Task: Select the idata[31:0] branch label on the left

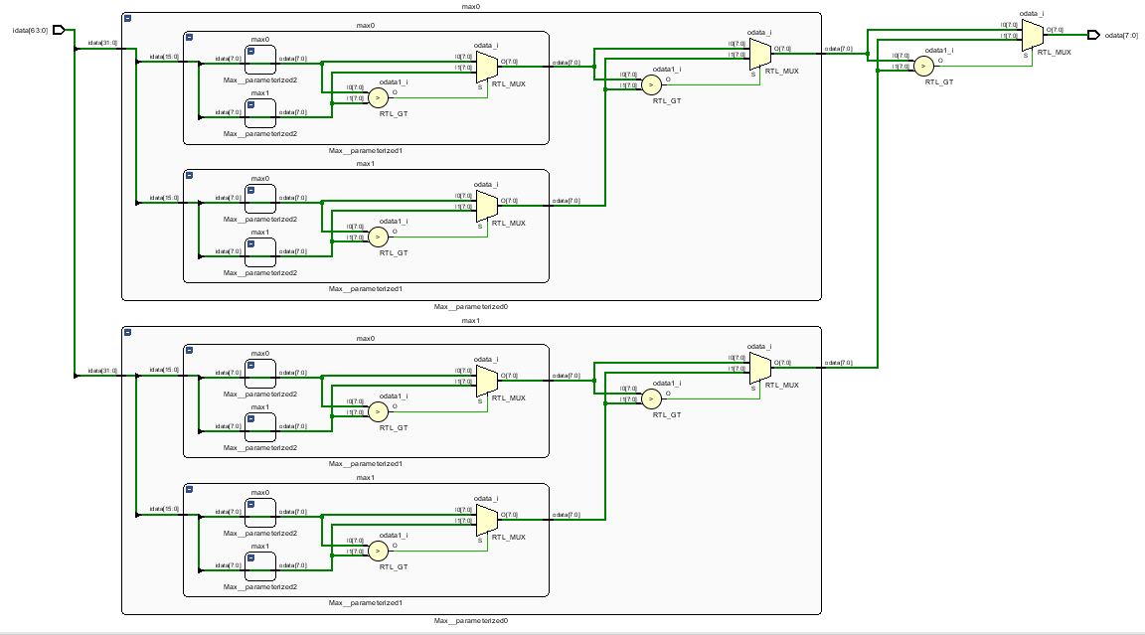Action: 102,42
